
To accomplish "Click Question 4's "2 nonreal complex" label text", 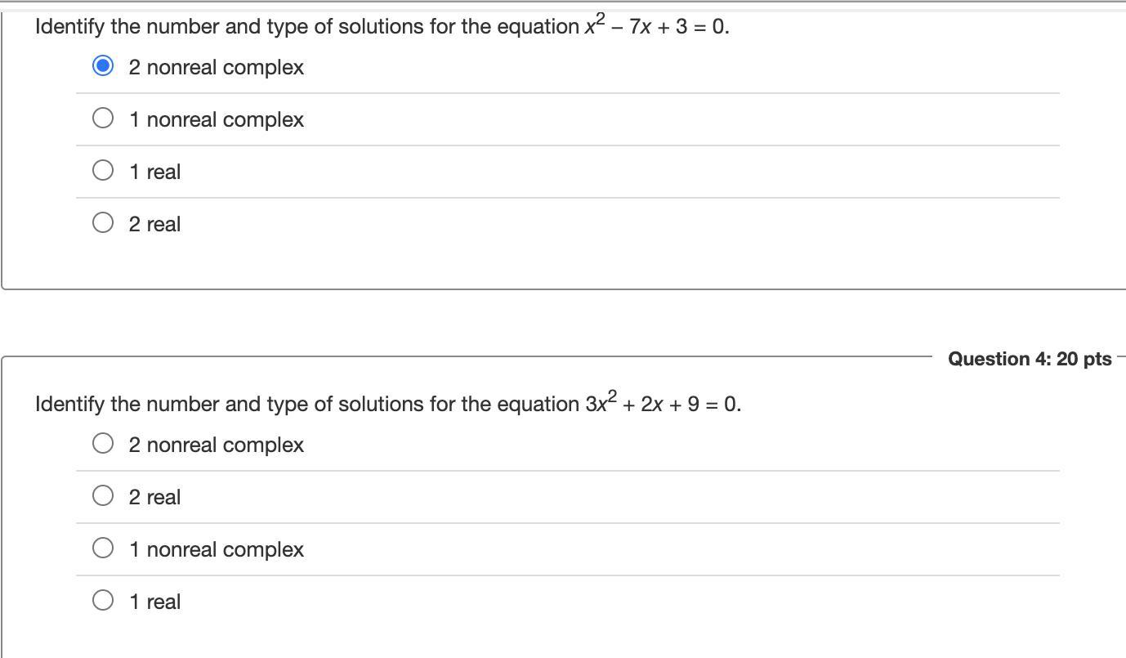I will (x=216, y=445).
